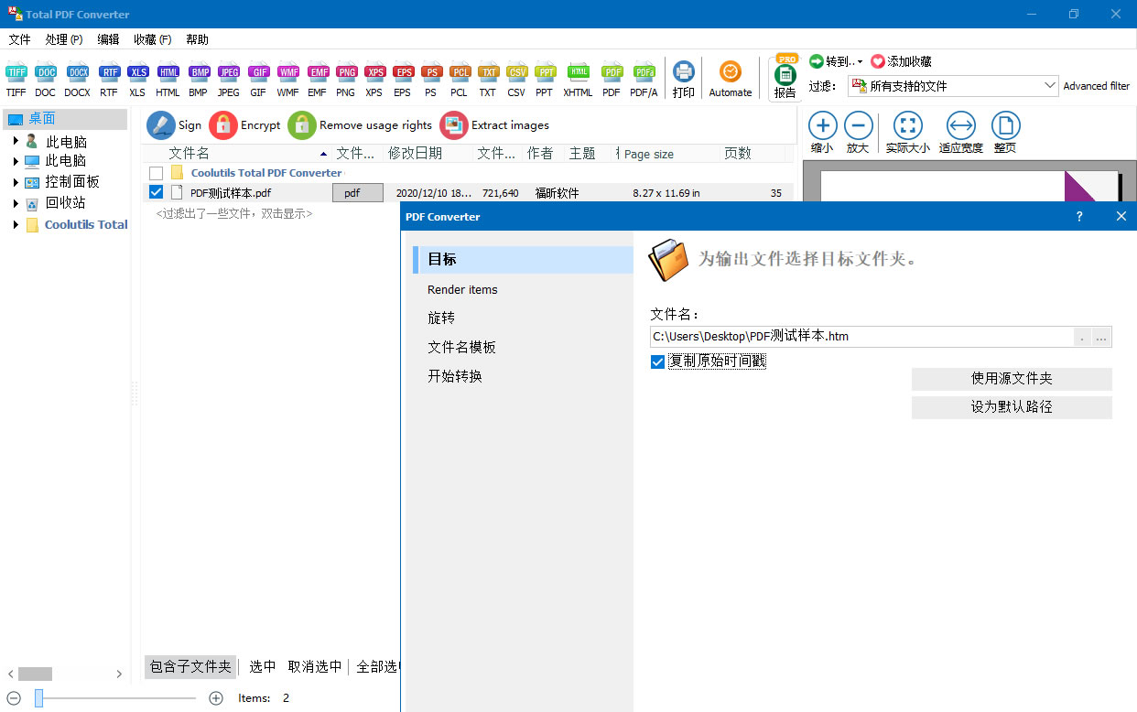The width and height of the screenshot is (1137, 712).
Task: Click the thumbnail size slider handle
Action: [x=39, y=698]
